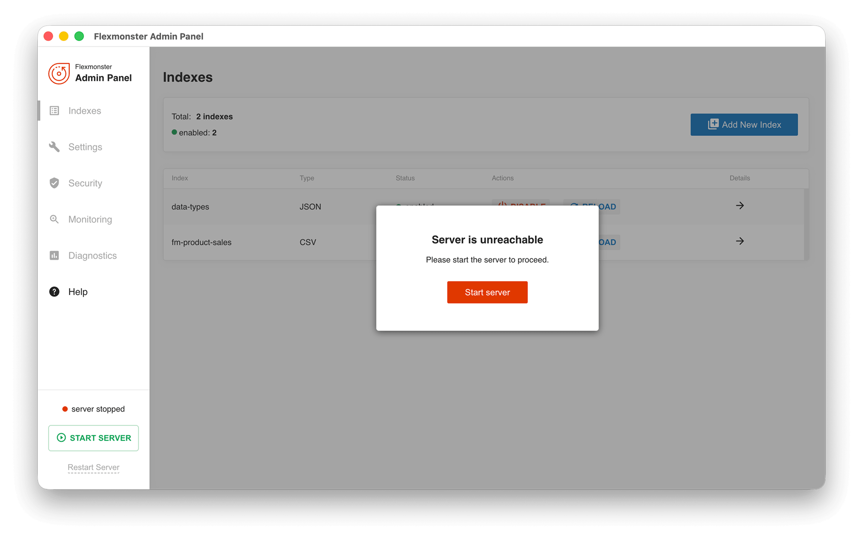The height and width of the screenshot is (539, 863).
Task: Click the plus icon on Add New Index
Action: pos(713,124)
